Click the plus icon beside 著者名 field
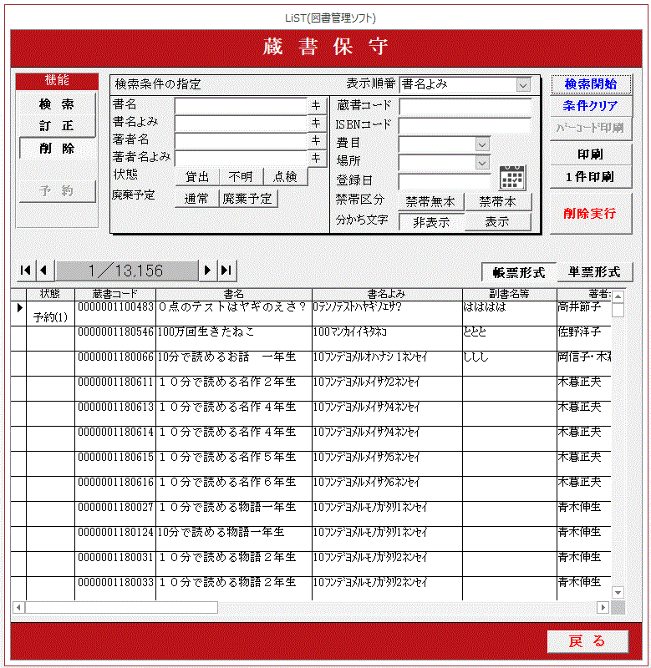The image size is (651, 668). coord(316,140)
